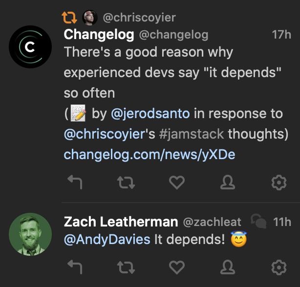Reply to the Changelog tweet
Image resolution: width=300 pixels, height=287 pixels.
[x=74, y=183]
